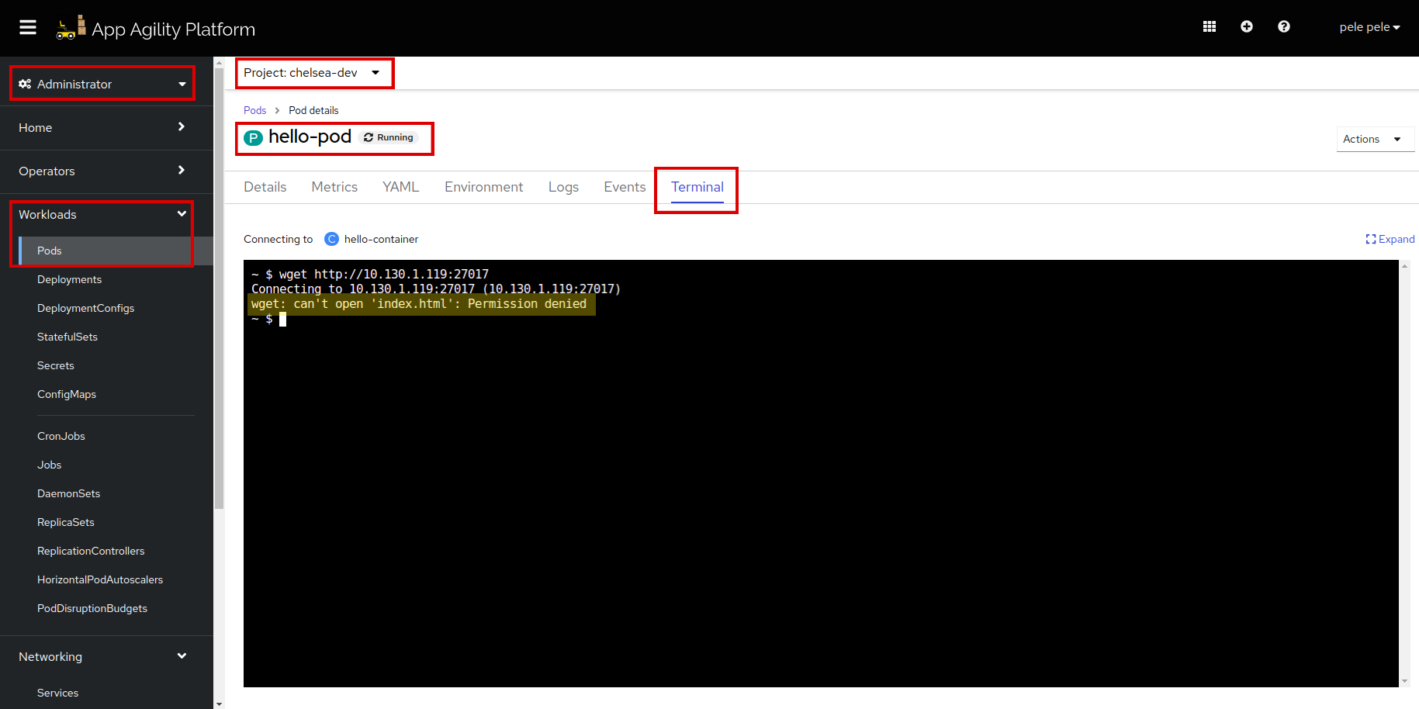Click the plus import icon in header
This screenshot has height=709, width=1419.
(1246, 27)
